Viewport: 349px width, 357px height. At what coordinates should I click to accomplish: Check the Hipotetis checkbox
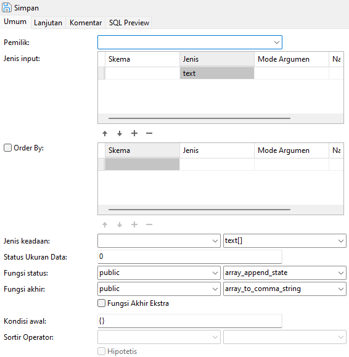coord(101,351)
